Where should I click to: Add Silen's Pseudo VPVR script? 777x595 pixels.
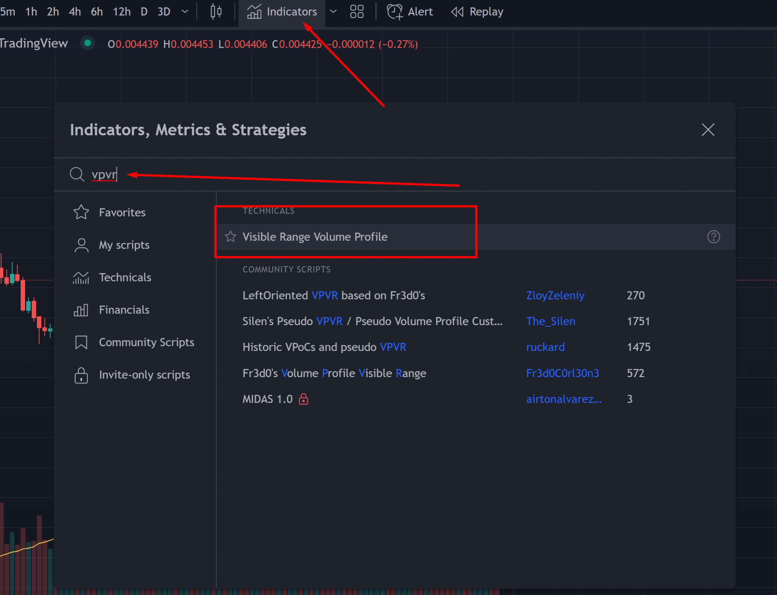click(372, 321)
